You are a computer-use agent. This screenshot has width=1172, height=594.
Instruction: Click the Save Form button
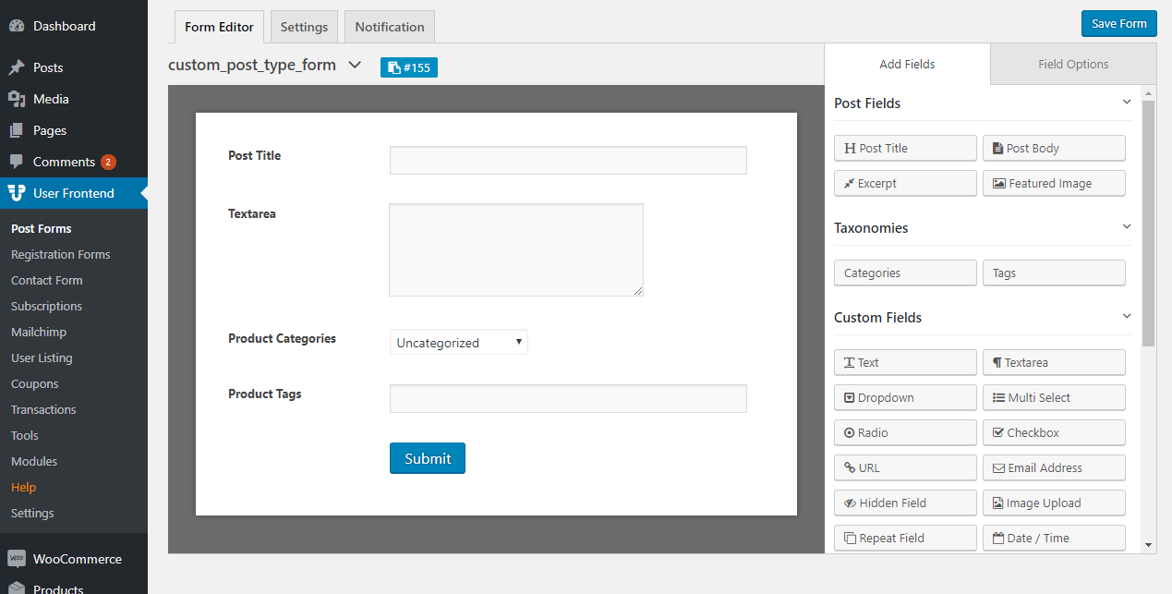click(x=1118, y=23)
